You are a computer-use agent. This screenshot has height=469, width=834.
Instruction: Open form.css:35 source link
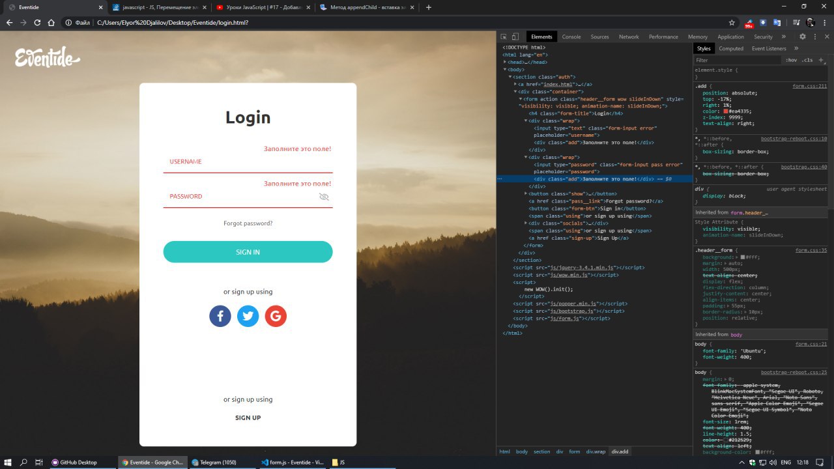pyautogui.click(x=811, y=250)
